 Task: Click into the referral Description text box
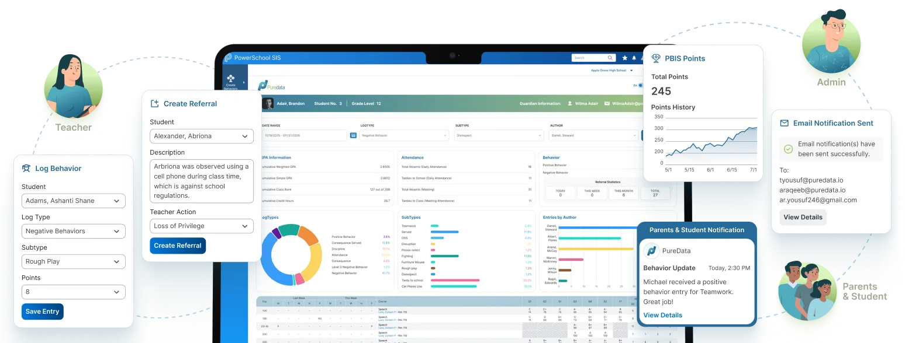click(202, 181)
